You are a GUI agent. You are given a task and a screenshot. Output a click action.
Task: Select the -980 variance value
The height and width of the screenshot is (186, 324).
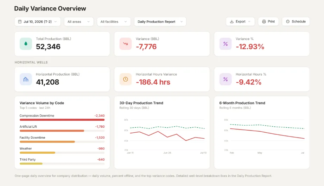point(101,148)
